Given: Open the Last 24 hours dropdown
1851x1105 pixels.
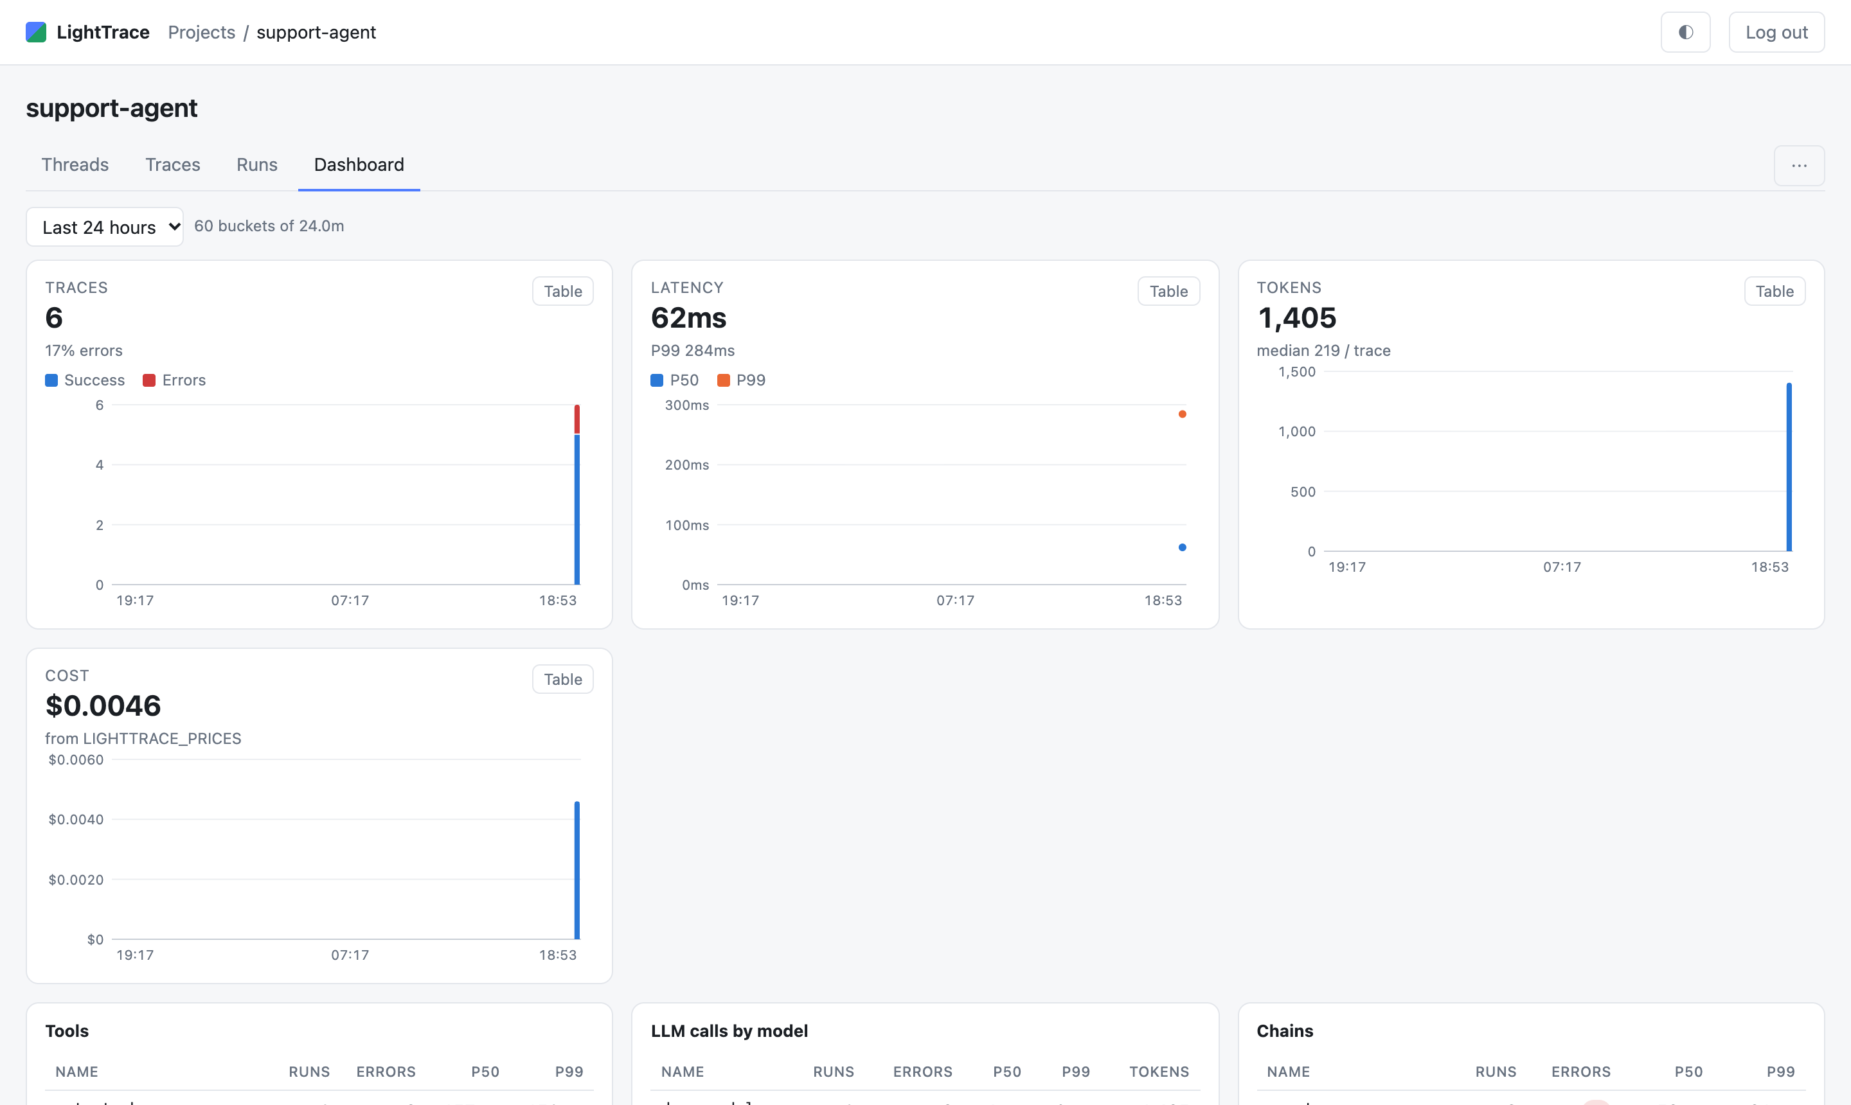Looking at the screenshot, I should 105,226.
